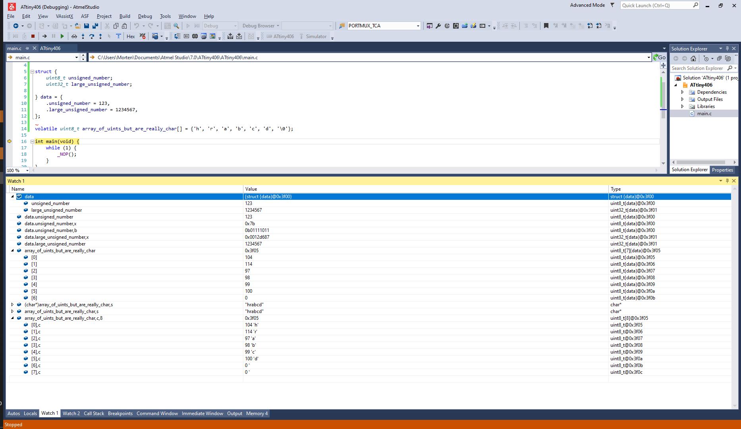Click the green Continue play icon
This screenshot has width=741, height=429.
coord(62,36)
